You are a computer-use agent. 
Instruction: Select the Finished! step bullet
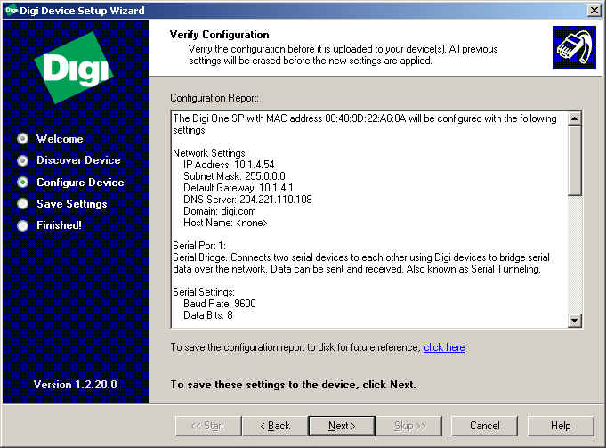tap(22, 225)
